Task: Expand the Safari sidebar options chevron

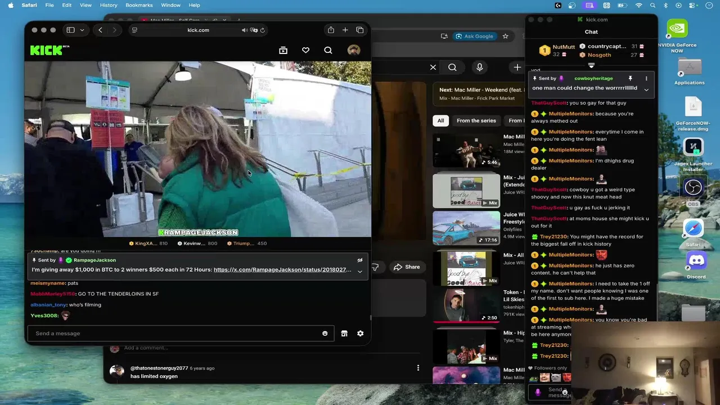Action: 82,30
